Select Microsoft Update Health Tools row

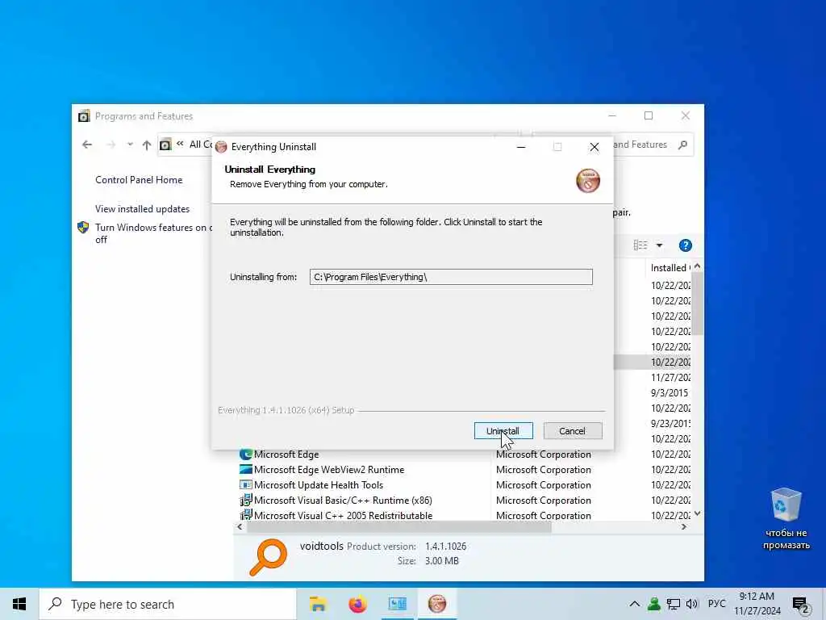pyautogui.click(x=464, y=485)
